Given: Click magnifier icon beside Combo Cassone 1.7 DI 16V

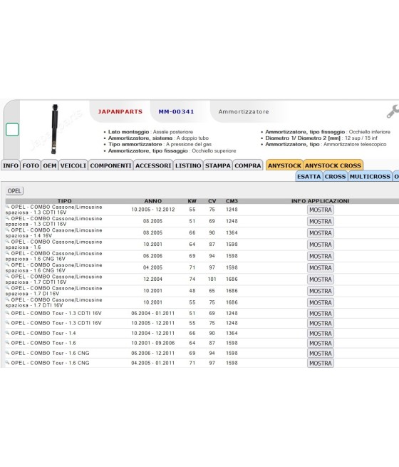Looking at the screenshot, I should (x=8, y=288).
